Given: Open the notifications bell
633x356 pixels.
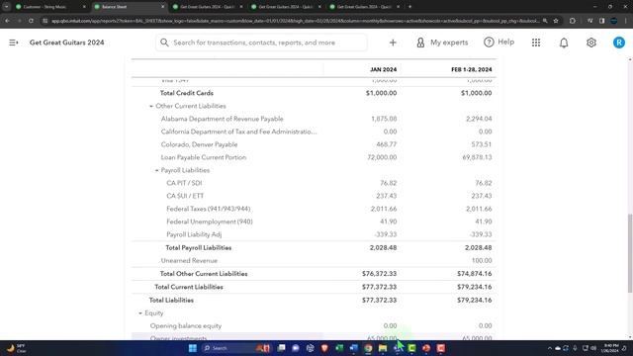Looking at the screenshot, I should click(x=564, y=43).
